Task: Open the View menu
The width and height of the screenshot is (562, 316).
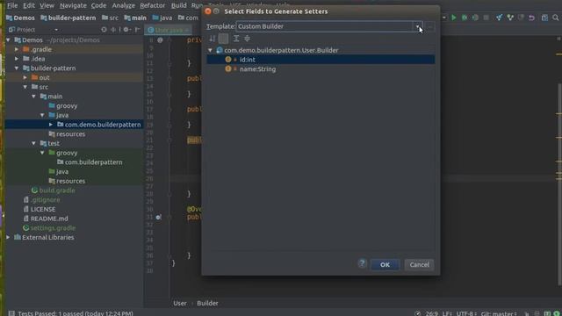Action: click(47, 5)
